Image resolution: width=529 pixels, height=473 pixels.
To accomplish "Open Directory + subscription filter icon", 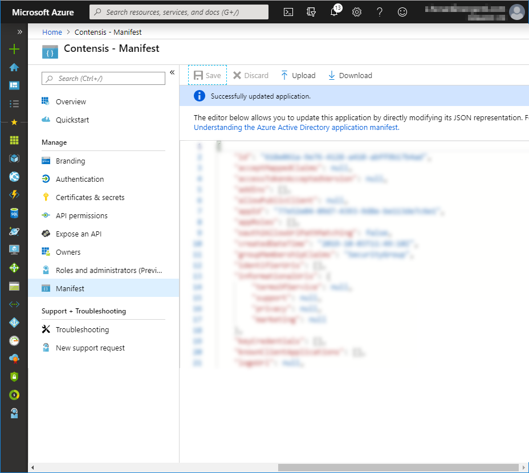I will pyautogui.click(x=311, y=12).
